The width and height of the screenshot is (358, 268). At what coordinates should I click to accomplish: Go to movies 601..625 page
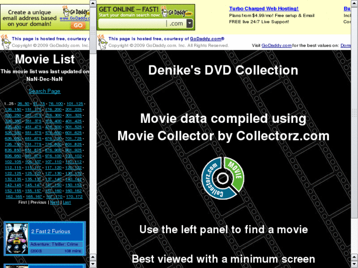73,133
